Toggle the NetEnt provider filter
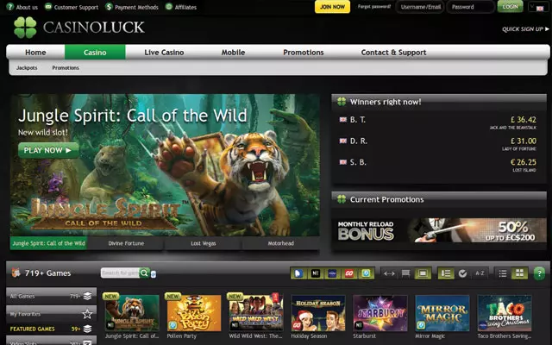Screen dimensions: 552x345 [316, 273]
